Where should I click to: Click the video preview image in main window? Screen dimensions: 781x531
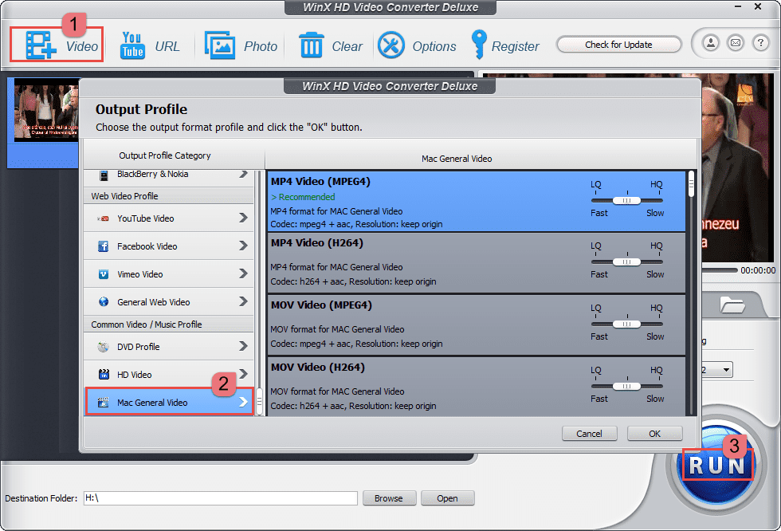pos(738,167)
